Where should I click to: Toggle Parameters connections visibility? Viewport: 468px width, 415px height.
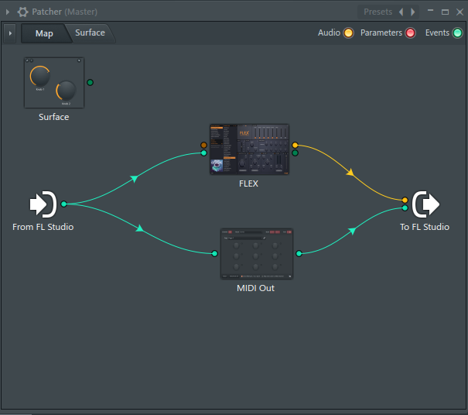(x=411, y=33)
